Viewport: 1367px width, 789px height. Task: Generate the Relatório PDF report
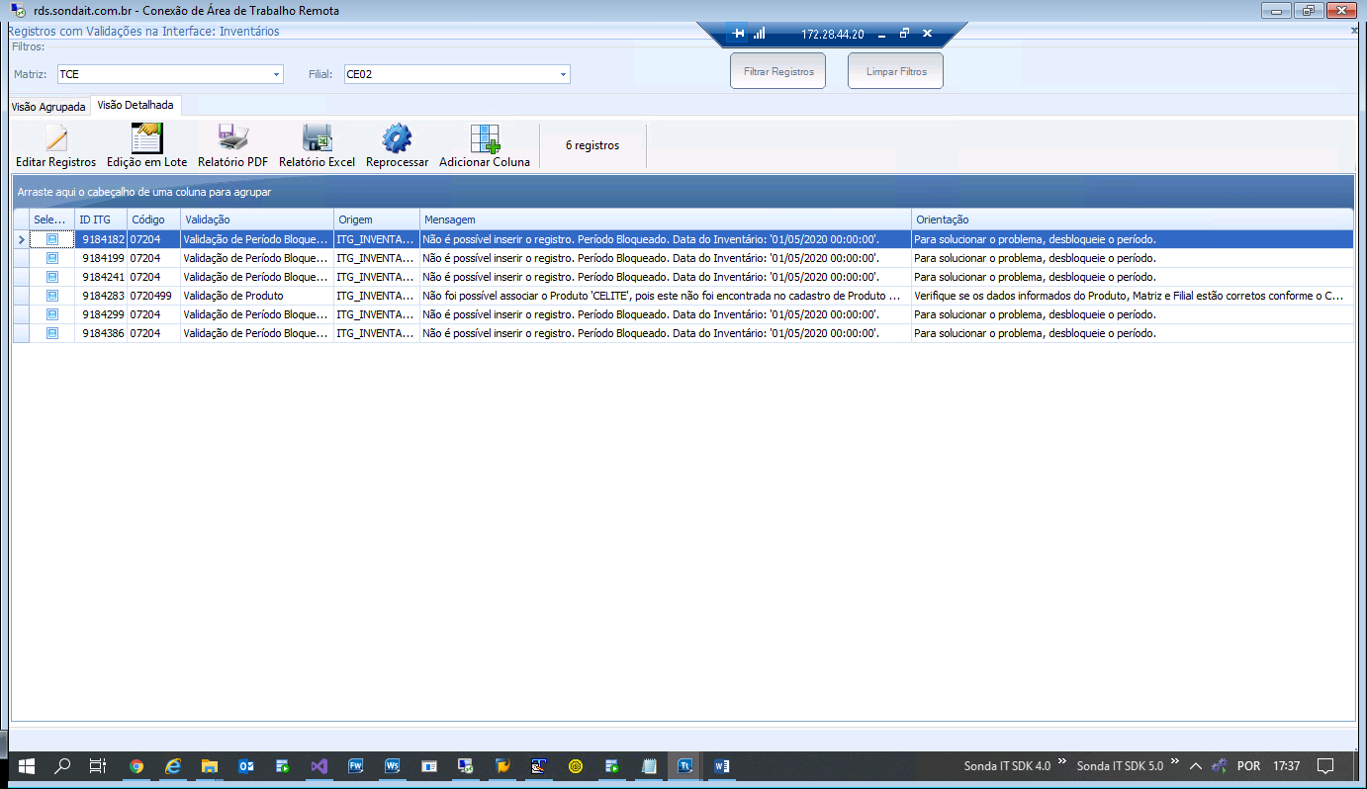click(x=232, y=145)
